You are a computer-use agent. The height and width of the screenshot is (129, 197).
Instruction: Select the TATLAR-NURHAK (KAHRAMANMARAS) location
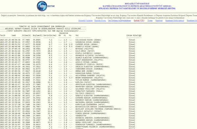click(x=91, y=80)
